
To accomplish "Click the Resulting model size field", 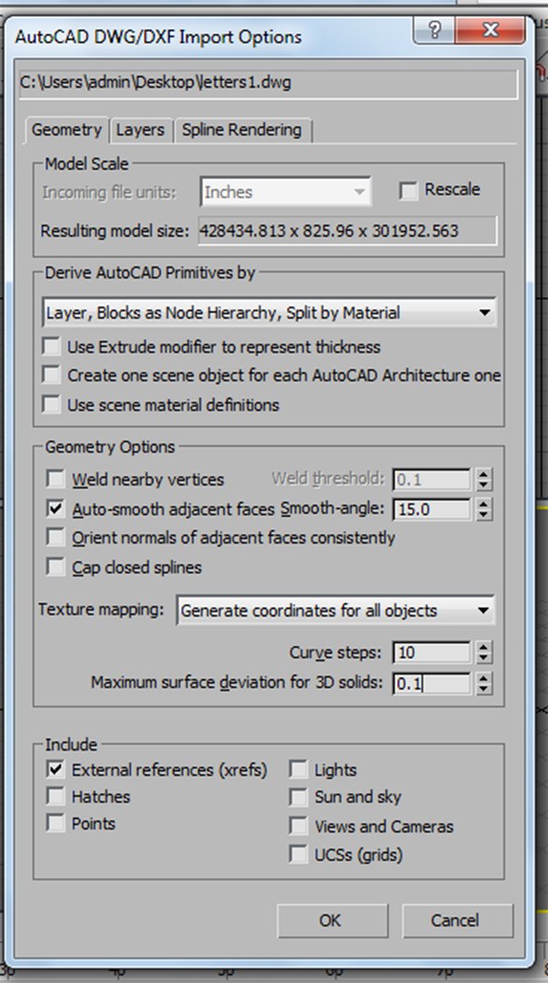I will (348, 230).
